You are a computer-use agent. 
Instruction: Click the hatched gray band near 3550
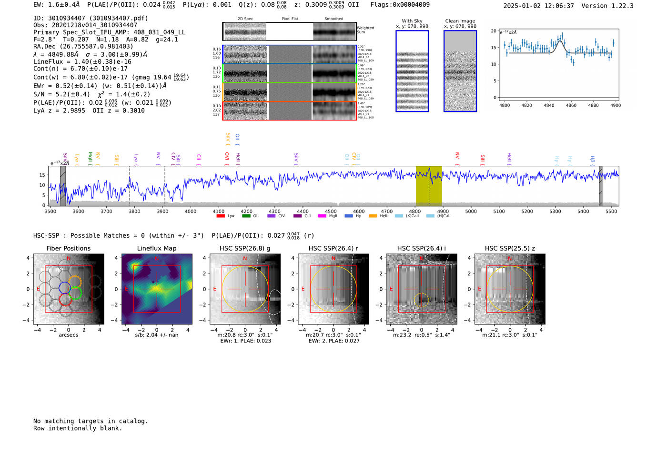point(63,186)
